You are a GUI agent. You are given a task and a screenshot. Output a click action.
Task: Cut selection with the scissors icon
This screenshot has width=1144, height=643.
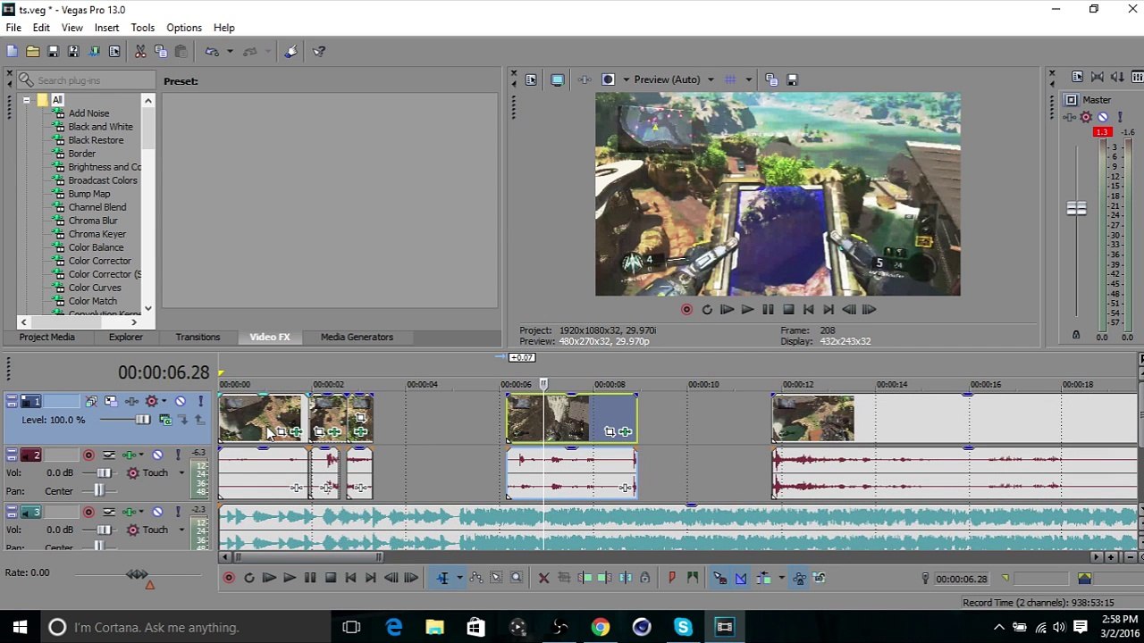[140, 52]
